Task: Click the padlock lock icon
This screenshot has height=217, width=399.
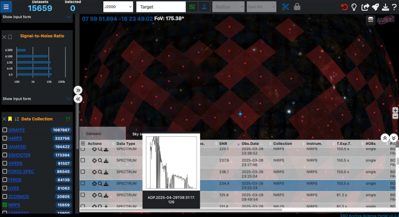Action: pos(297,7)
